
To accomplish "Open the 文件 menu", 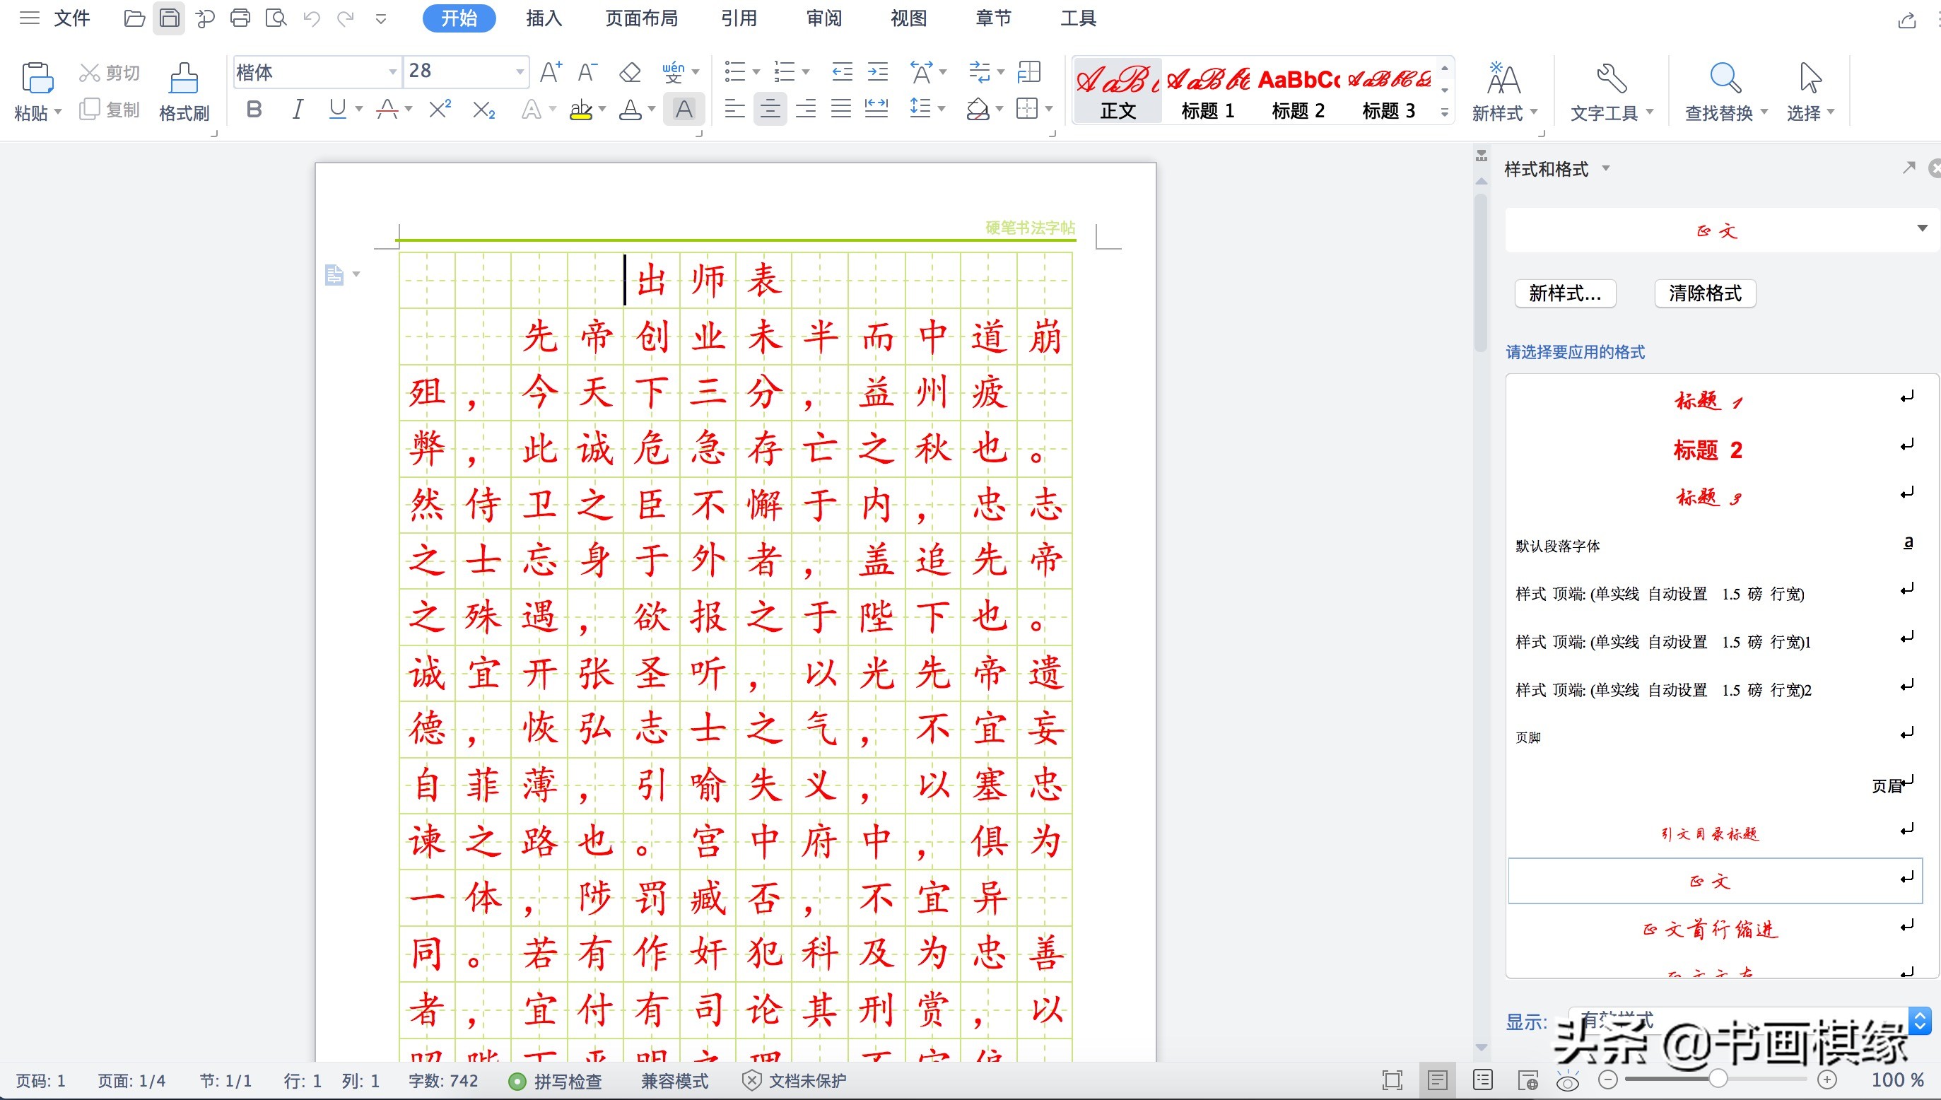I will (x=72, y=18).
